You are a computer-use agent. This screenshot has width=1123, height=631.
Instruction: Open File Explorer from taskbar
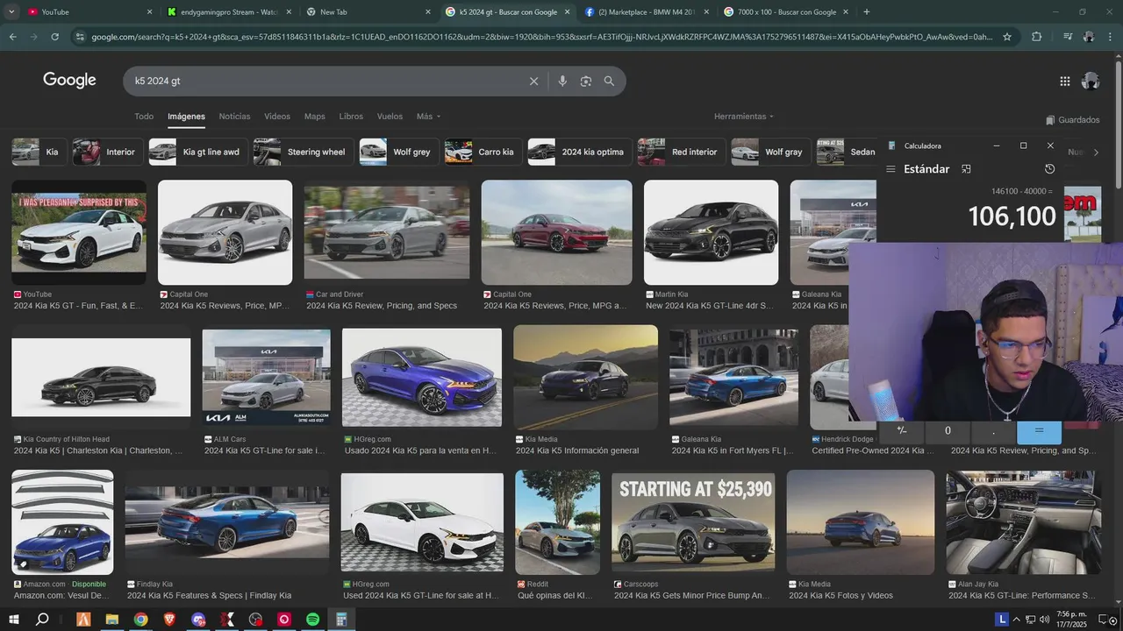(x=112, y=620)
